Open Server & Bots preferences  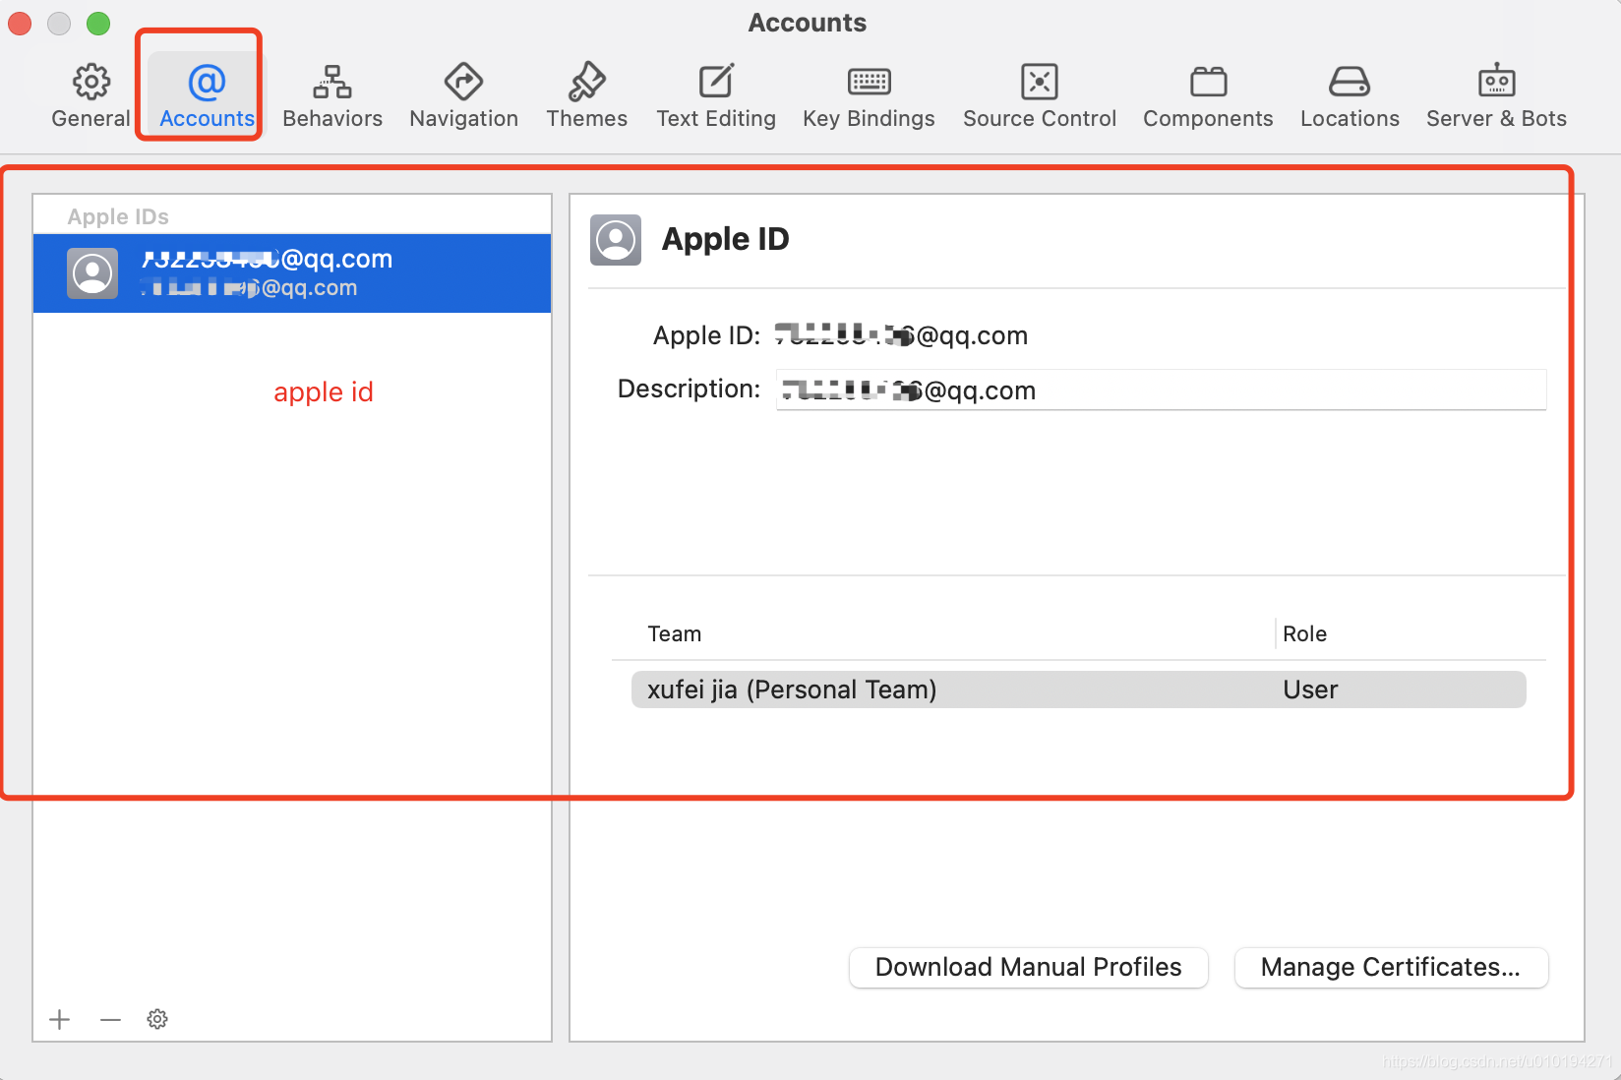[x=1496, y=95]
